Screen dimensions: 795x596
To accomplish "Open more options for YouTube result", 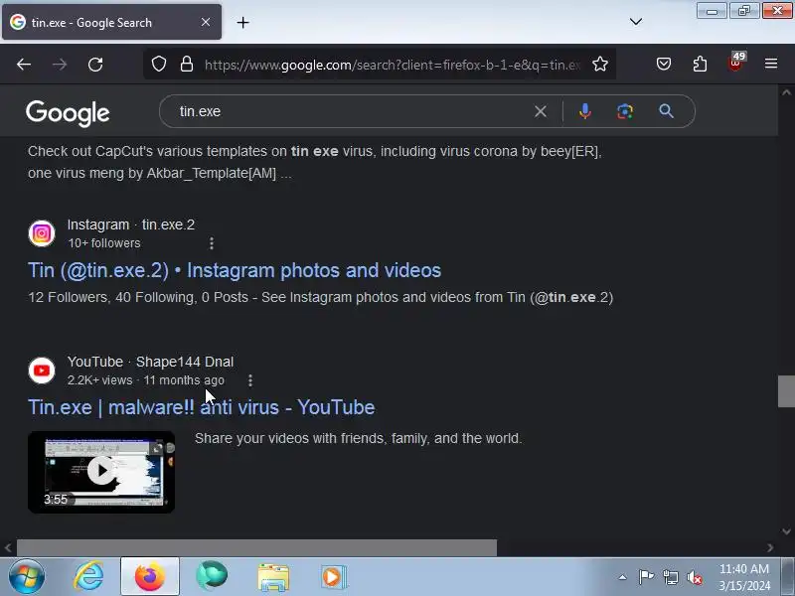I will pos(250,380).
